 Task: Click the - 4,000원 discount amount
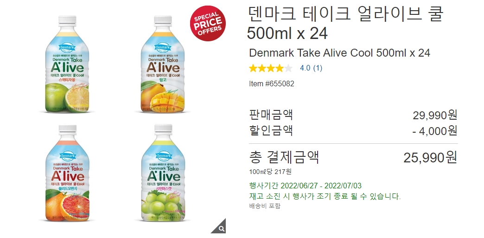[x=434, y=131]
